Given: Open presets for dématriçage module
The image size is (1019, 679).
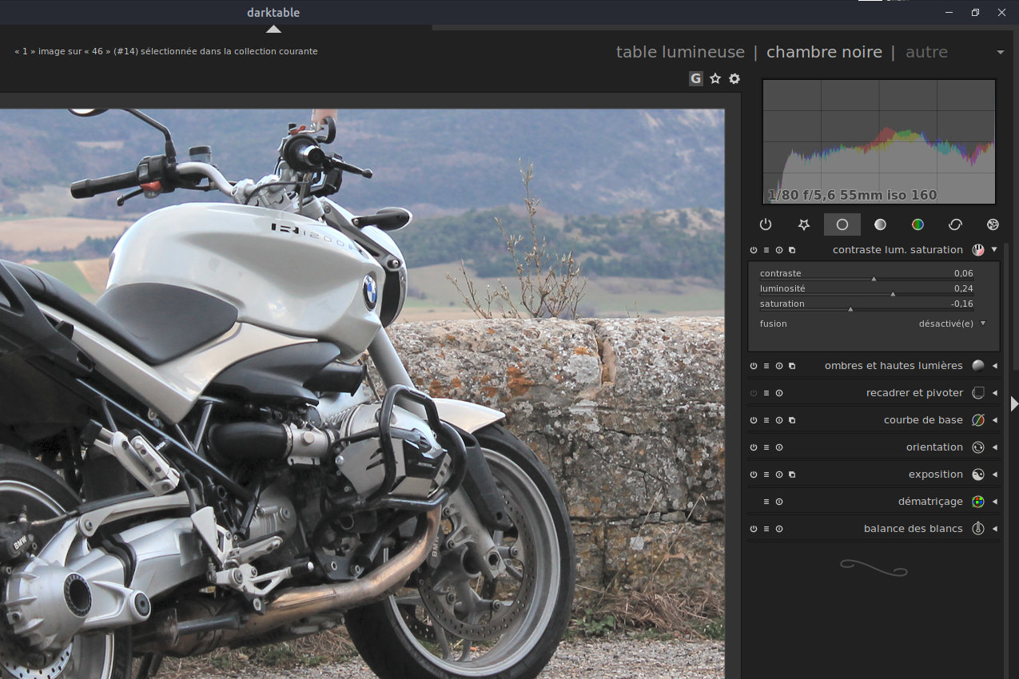Looking at the screenshot, I should point(766,502).
